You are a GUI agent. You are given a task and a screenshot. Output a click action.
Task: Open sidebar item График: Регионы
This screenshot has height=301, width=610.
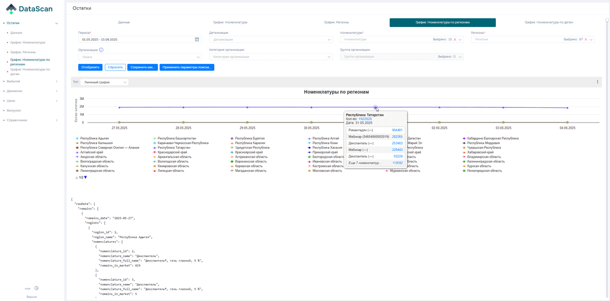pos(23,52)
